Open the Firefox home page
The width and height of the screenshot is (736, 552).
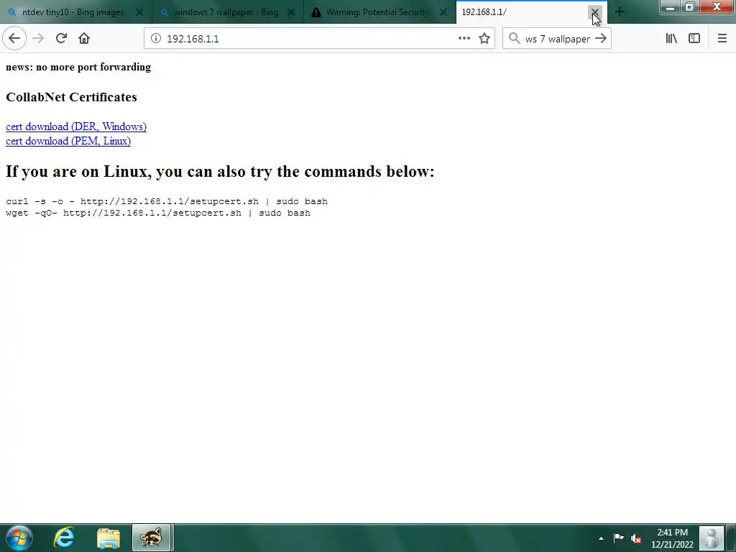84,39
